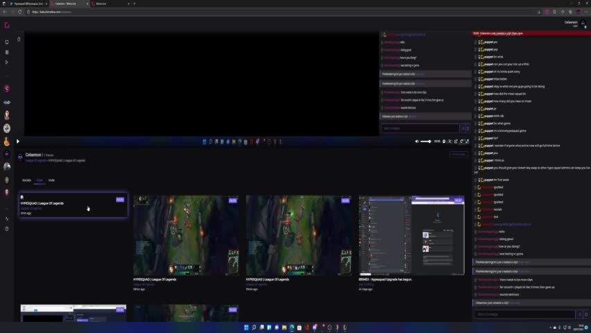Viewport: 591px width, 333px height.
Task: Click the clip scissors icon in the player controls
Action: click(450, 142)
